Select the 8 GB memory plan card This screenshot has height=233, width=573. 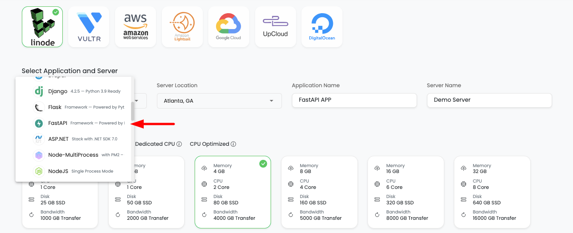point(319,192)
